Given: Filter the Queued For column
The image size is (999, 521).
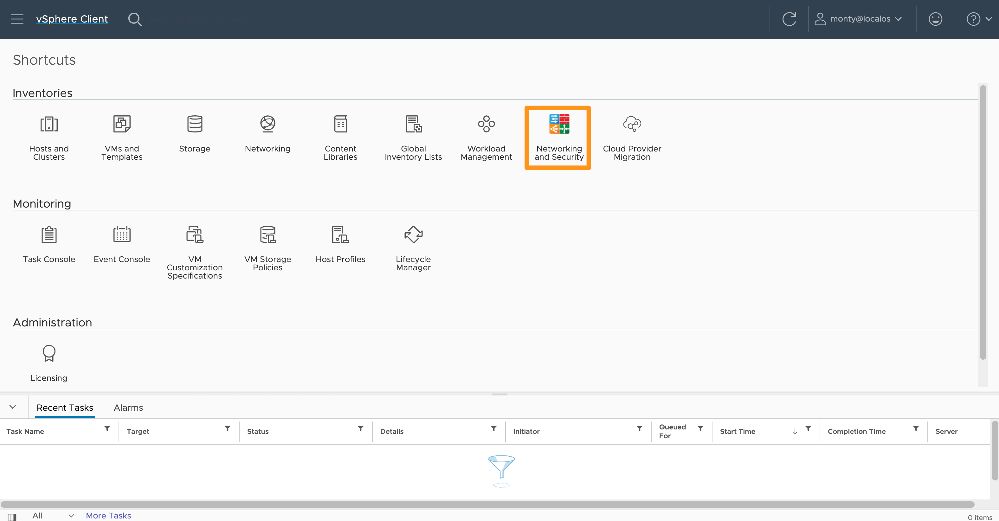Looking at the screenshot, I should [x=700, y=428].
